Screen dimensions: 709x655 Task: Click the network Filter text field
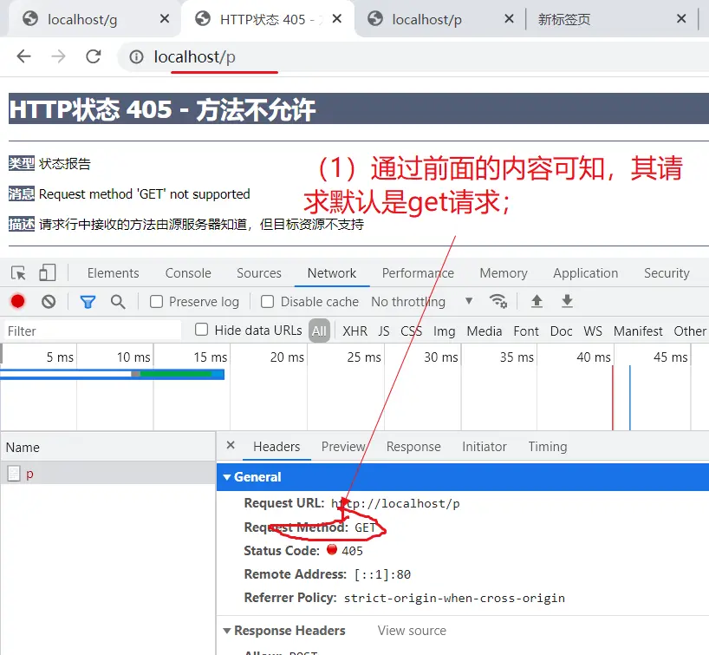pos(93,331)
